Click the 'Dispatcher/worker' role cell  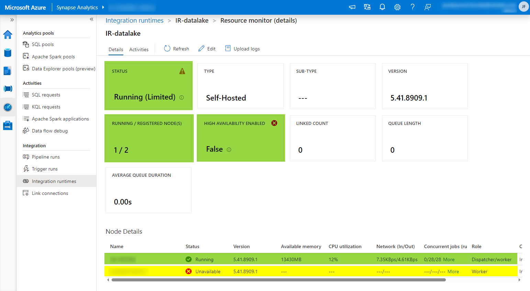pyautogui.click(x=492, y=259)
